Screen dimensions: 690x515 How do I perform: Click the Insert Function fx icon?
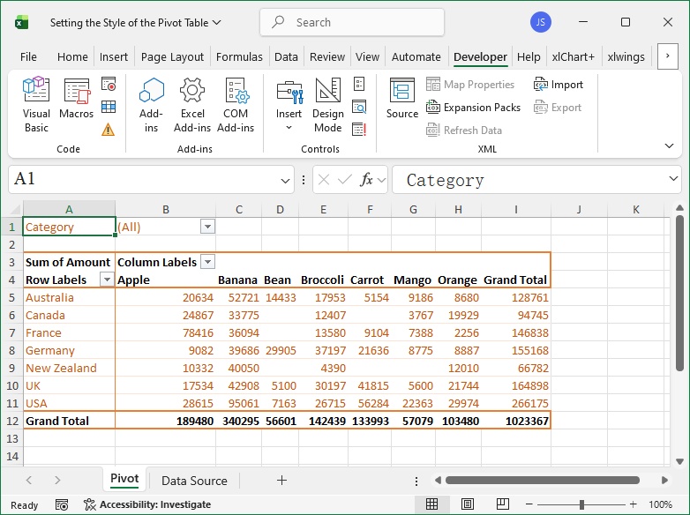pos(366,179)
